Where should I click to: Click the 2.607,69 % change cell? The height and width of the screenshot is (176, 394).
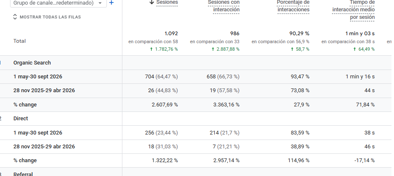pyautogui.click(x=165, y=105)
